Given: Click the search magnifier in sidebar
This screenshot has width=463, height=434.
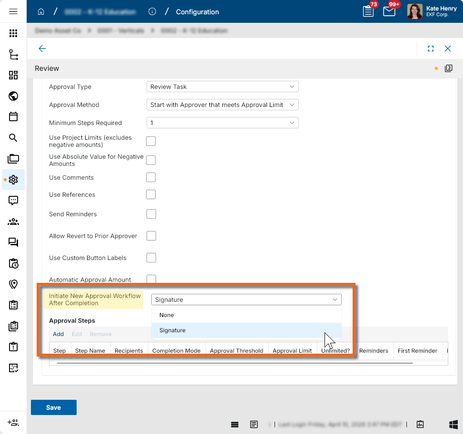Looking at the screenshot, I should (x=13, y=138).
